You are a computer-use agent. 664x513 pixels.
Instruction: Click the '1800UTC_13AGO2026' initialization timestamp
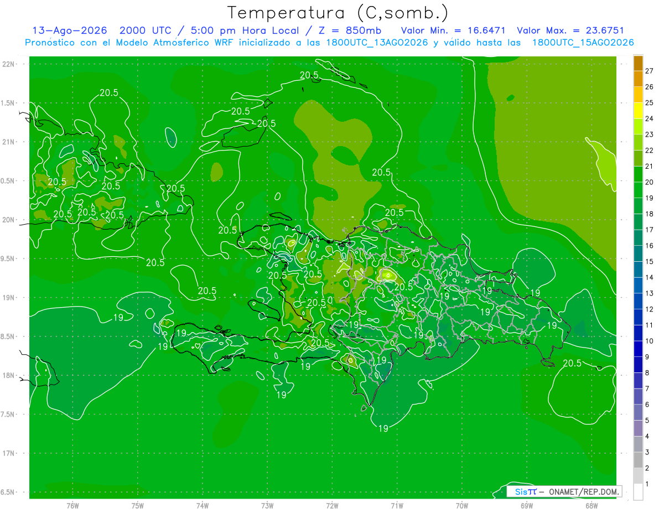coord(376,43)
